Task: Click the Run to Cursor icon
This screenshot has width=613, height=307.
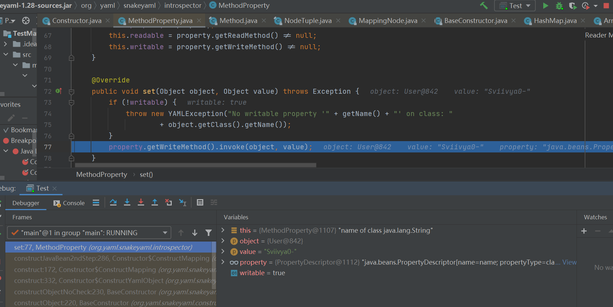Action: point(183,203)
